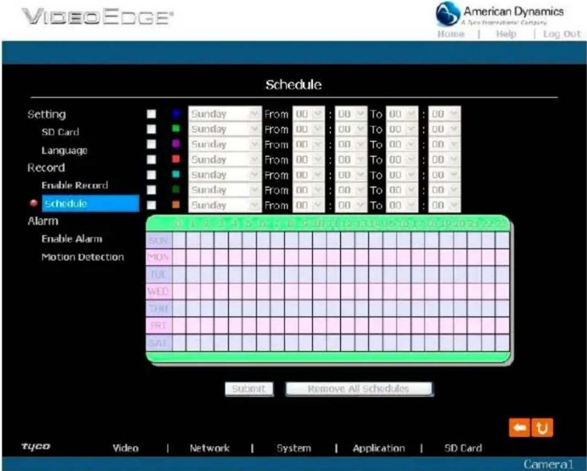Click the blue color swatch
The height and width of the screenshot is (471, 587).
[x=175, y=114]
